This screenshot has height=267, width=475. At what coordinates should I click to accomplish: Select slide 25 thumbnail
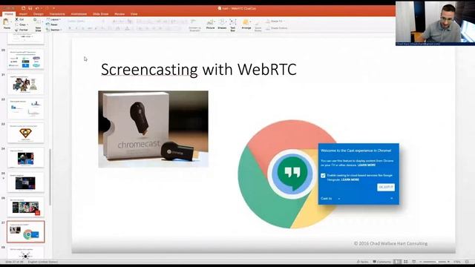click(x=25, y=182)
